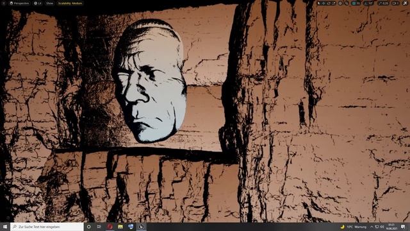Open File Explorer from the taskbar
The image size is (410, 231).
click(120, 227)
